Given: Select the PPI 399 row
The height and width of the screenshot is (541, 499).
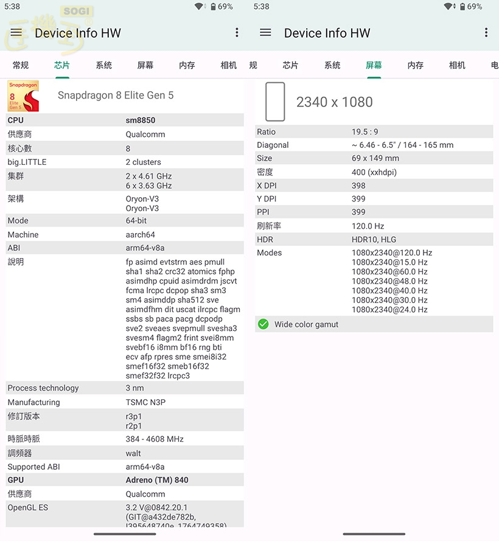Looking at the screenshot, I should point(374,212).
